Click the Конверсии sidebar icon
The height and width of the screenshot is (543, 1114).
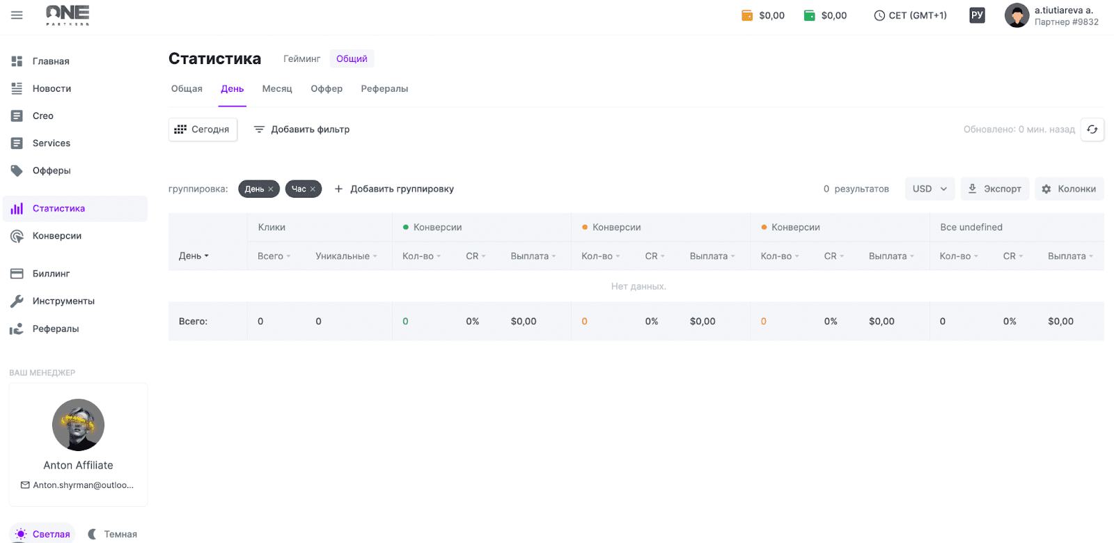(17, 236)
